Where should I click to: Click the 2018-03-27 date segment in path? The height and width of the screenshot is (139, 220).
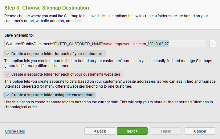click(x=158, y=44)
